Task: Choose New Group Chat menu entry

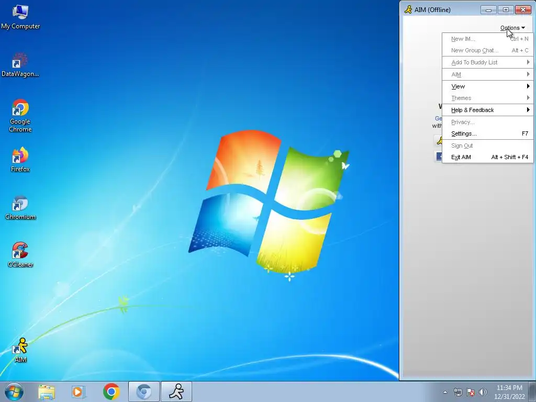Action: point(488,50)
